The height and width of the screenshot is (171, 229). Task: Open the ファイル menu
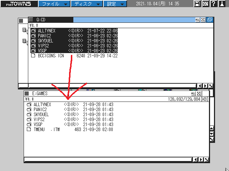[x=54, y=4]
